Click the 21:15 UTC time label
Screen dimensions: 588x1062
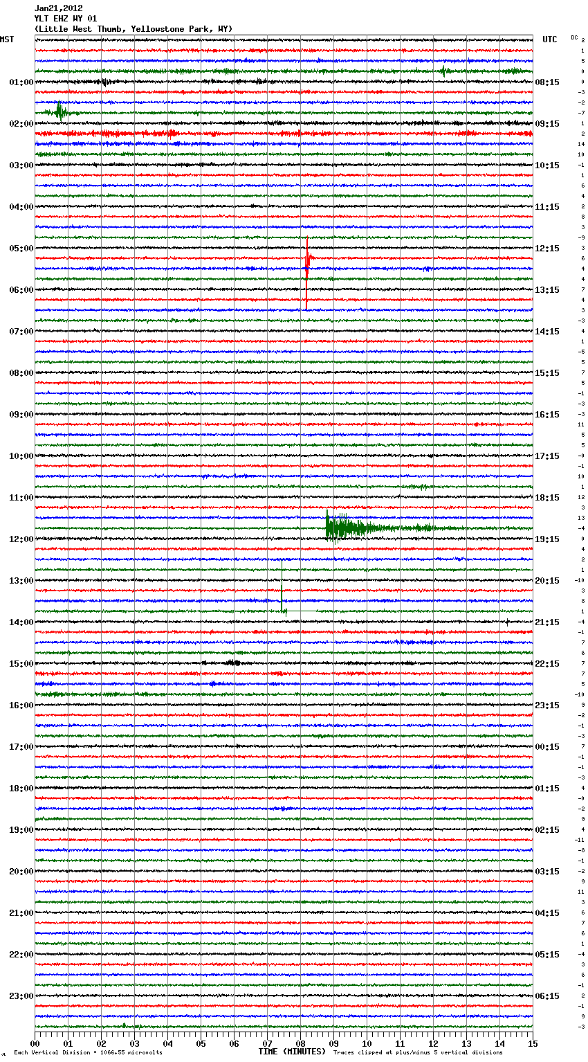[x=547, y=622]
